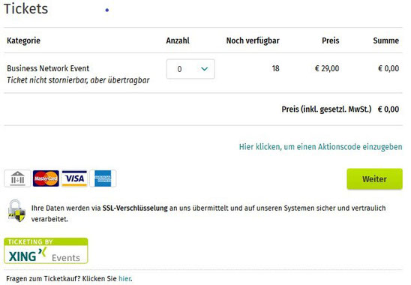Screen dimensions: 411x285
Task: Click the Weiter button
Action: 374,179
